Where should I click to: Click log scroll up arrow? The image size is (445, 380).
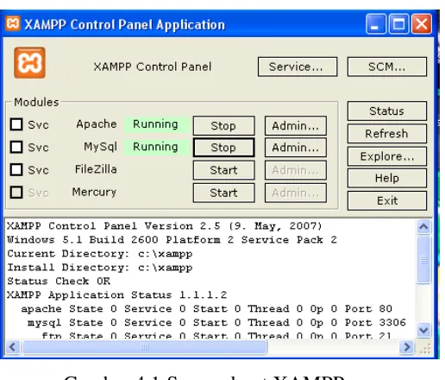(x=423, y=227)
